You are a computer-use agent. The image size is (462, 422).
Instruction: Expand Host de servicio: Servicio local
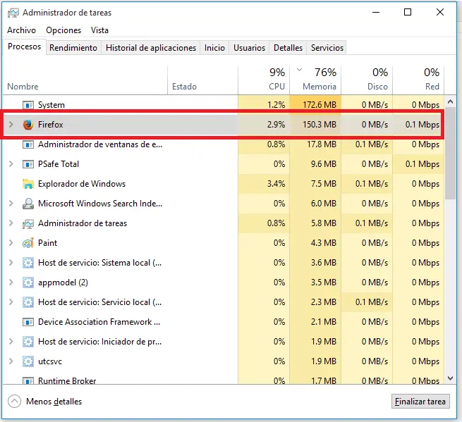coord(11,302)
